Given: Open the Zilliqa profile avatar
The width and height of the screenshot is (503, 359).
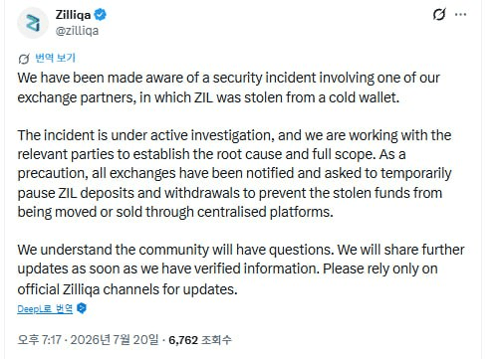Looking at the screenshot, I should 33,23.
